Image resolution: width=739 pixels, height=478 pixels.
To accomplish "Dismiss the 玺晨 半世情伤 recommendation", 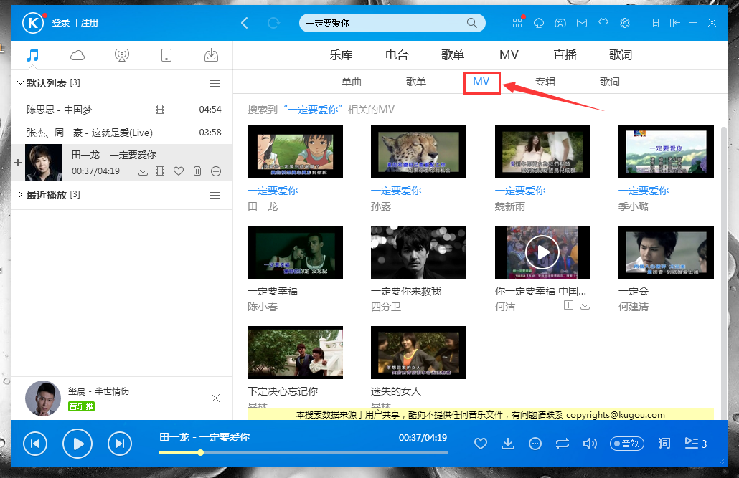I will (215, 398).
